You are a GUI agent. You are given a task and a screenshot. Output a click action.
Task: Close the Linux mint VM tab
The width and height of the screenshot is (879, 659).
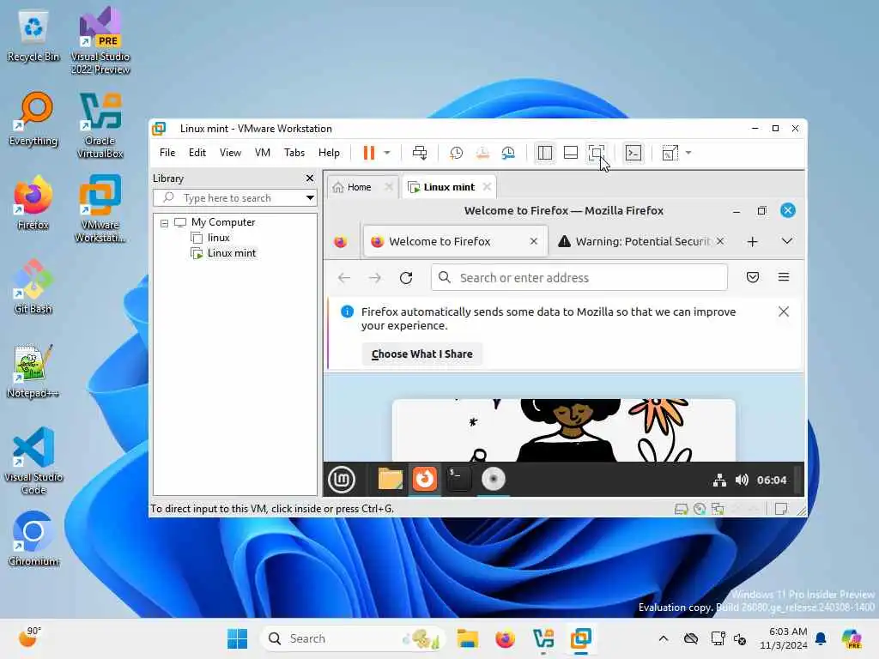(x=488, y=186)
